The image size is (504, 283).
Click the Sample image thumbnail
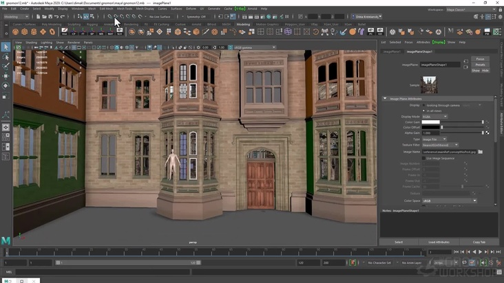430,84
